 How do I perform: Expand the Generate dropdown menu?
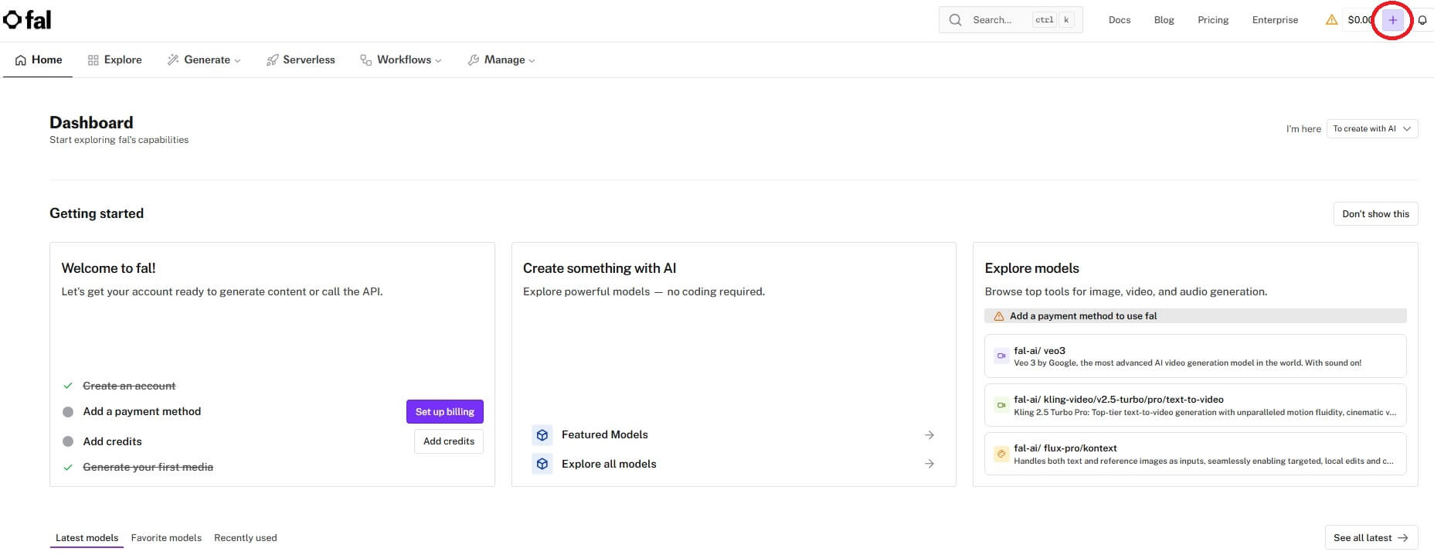205,60
